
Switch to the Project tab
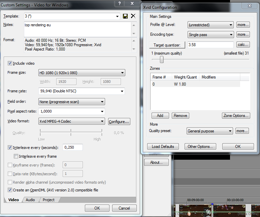(x=48, y=200)
